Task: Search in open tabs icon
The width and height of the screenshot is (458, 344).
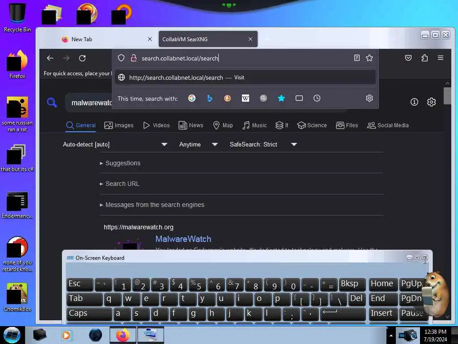Action: coord(299,98)
